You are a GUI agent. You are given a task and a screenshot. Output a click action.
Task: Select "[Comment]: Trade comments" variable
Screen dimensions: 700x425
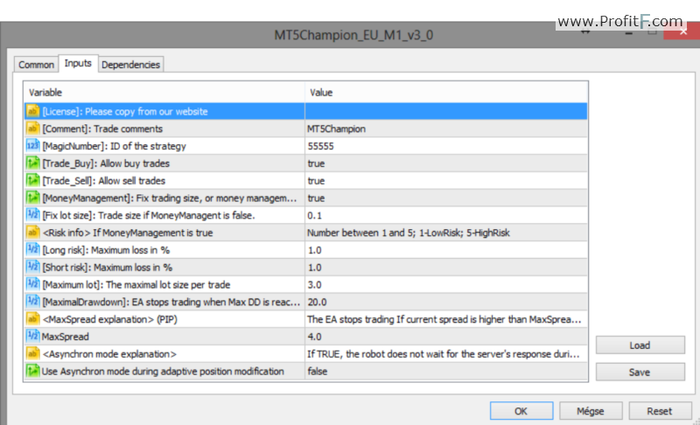tap(102, 129)
